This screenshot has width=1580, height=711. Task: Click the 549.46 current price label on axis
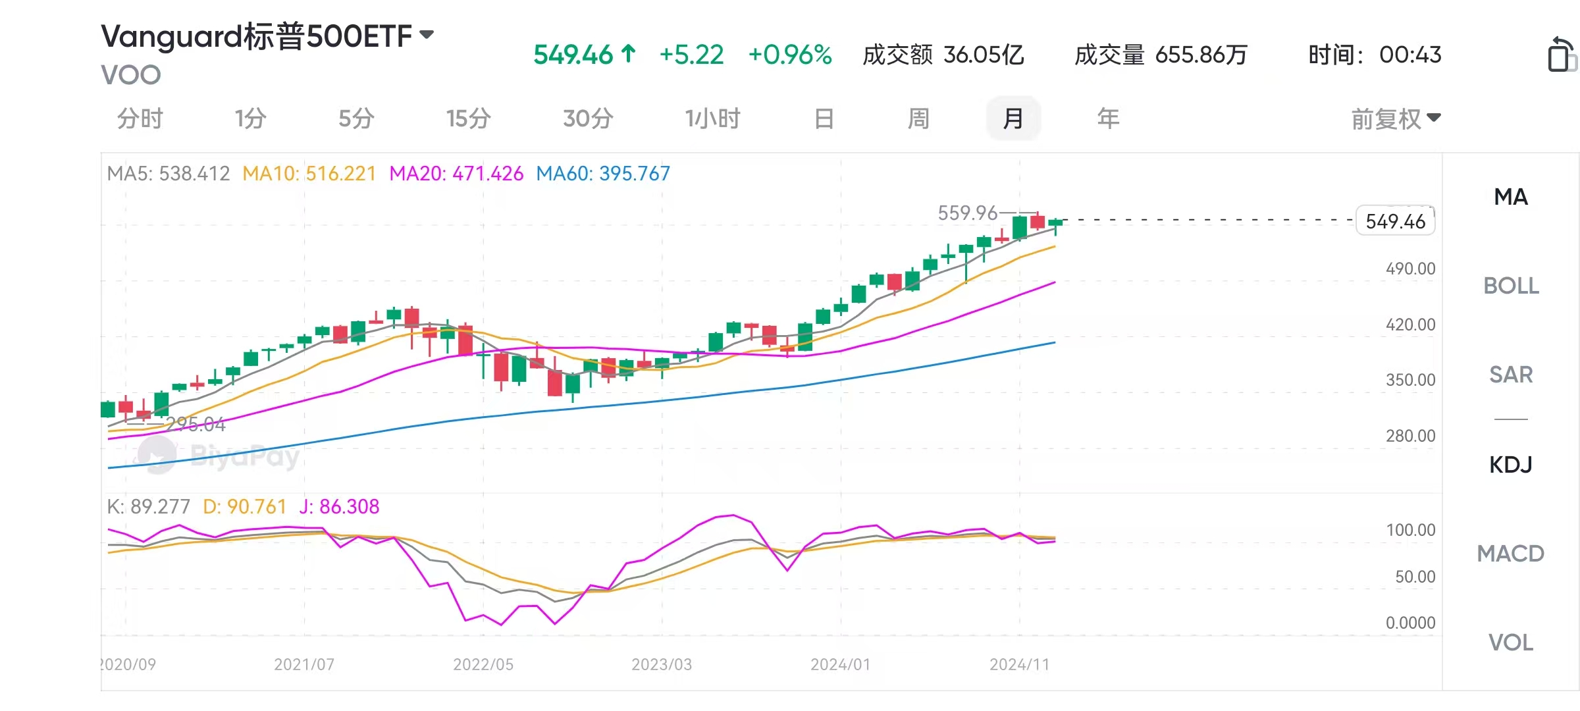tap(1395, 221)
